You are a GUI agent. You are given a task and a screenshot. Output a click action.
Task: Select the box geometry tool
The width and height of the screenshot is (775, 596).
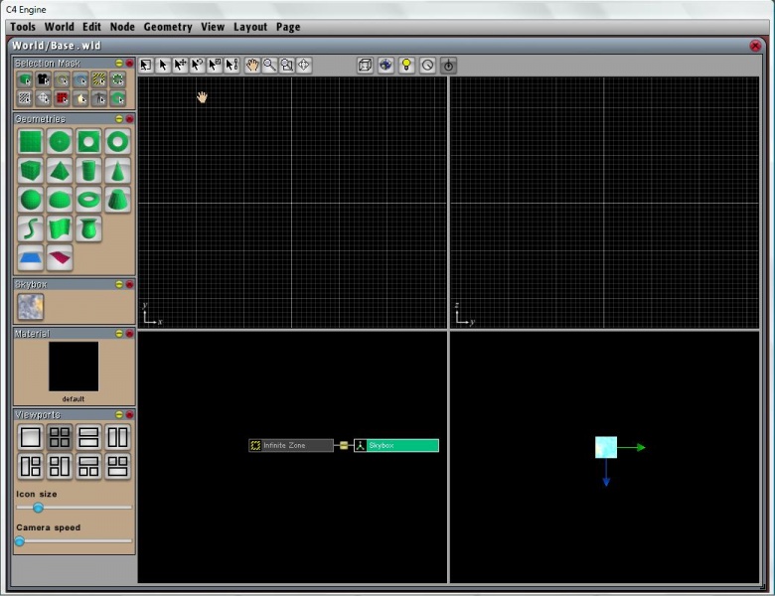[31, 171]
